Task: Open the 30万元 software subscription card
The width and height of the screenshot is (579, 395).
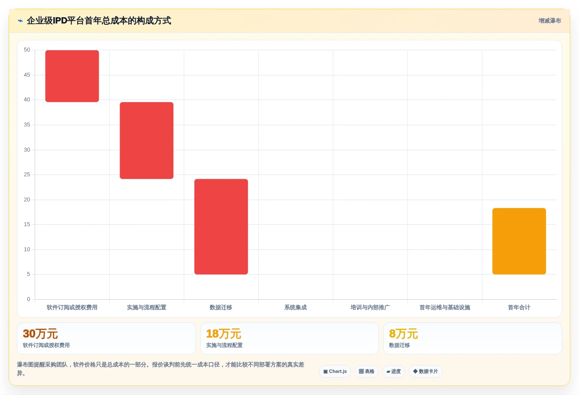Action: tap(106, 338)
